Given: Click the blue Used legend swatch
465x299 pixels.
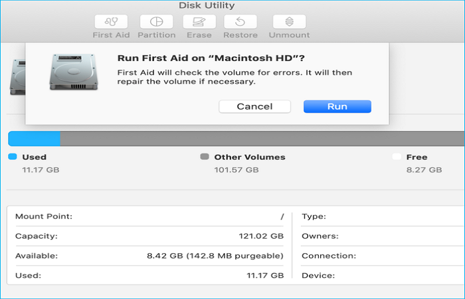Looking at the screenshot, I should click(13, 157).
